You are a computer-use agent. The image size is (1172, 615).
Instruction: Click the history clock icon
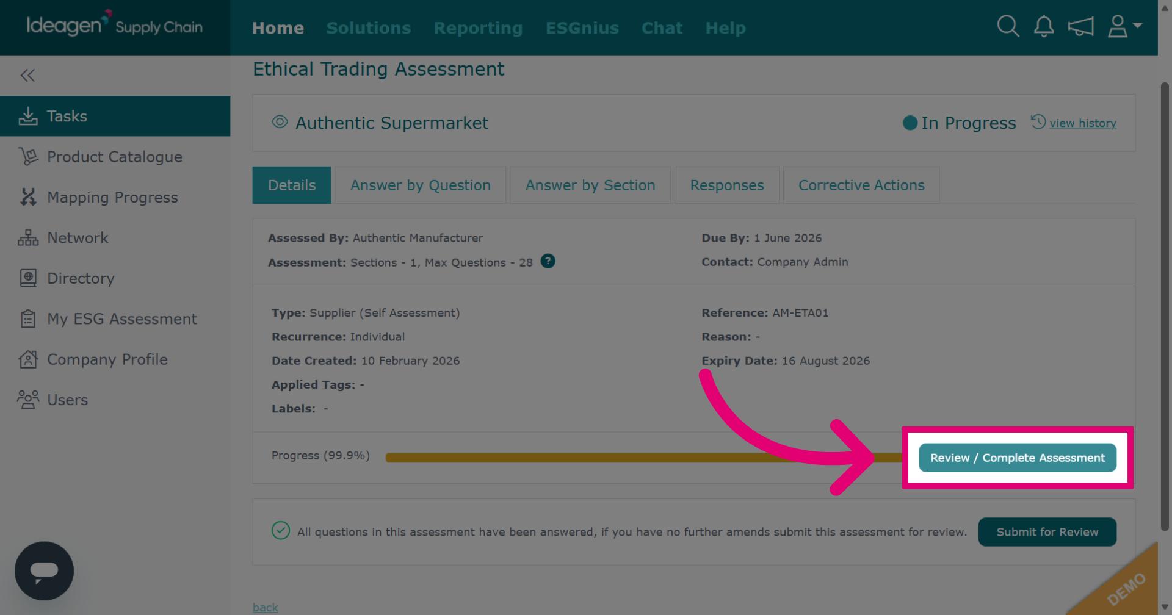[x=1038, y=121]
